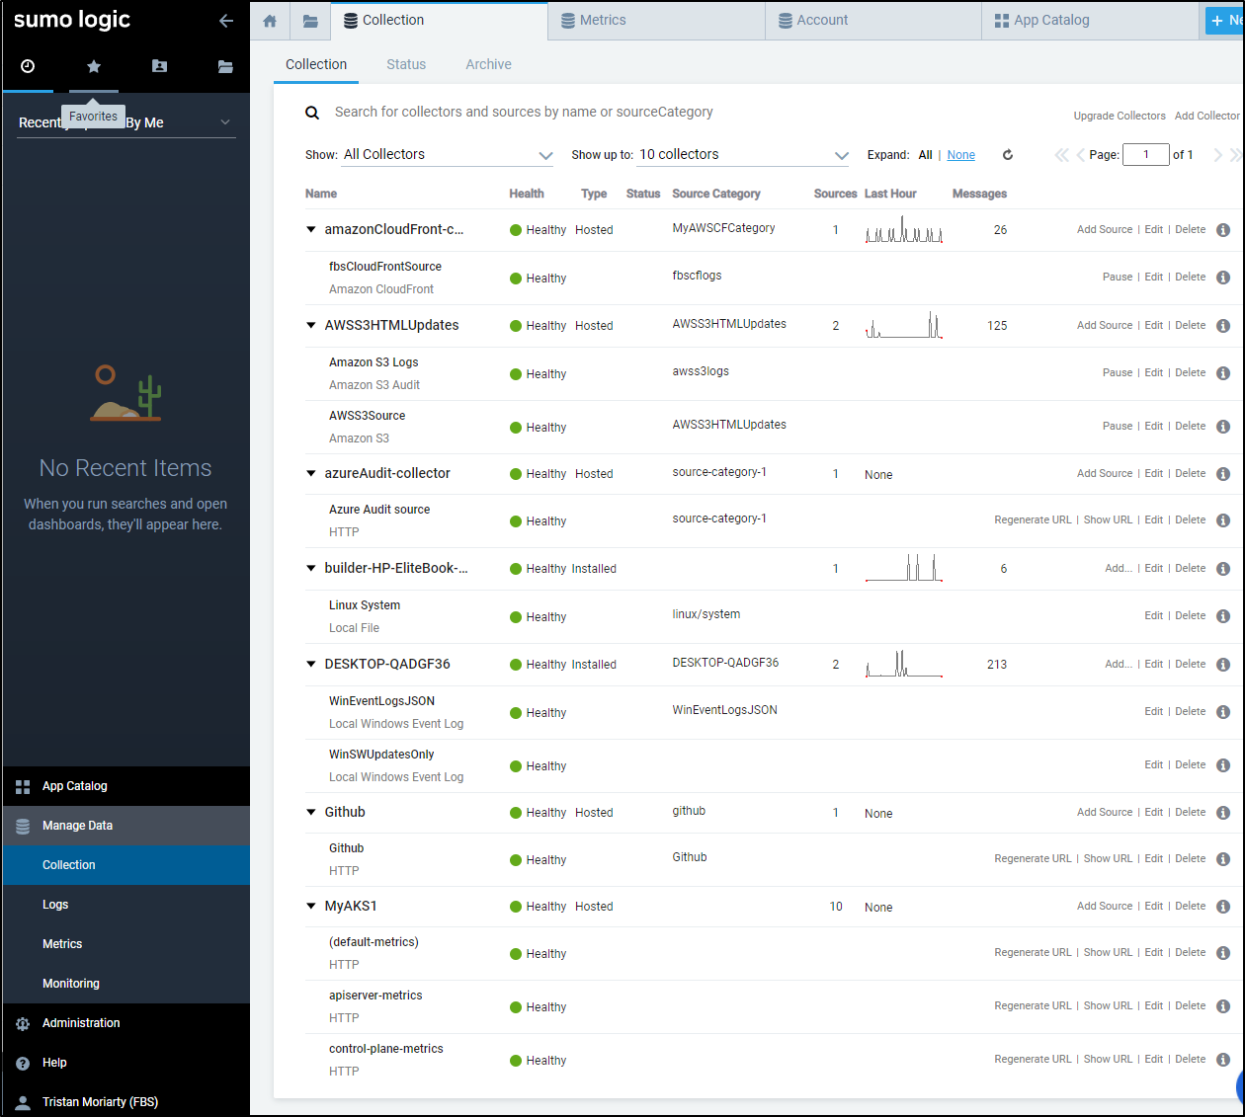
Task: Show info for Linux System source
Action: click(x=1223, y=616)
